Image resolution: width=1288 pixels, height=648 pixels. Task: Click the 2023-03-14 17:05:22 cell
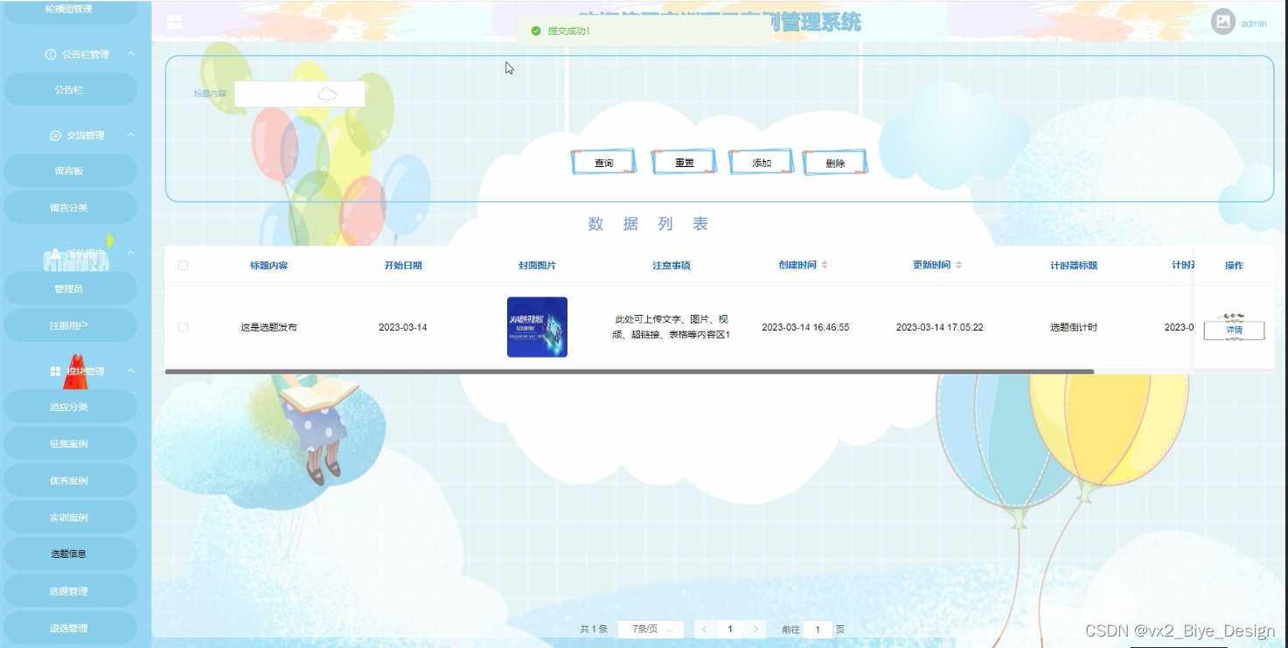point(940,327)
